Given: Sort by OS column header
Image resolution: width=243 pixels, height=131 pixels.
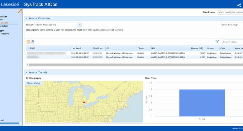Looking at the screenshot, I should click(x=121, y=48).
